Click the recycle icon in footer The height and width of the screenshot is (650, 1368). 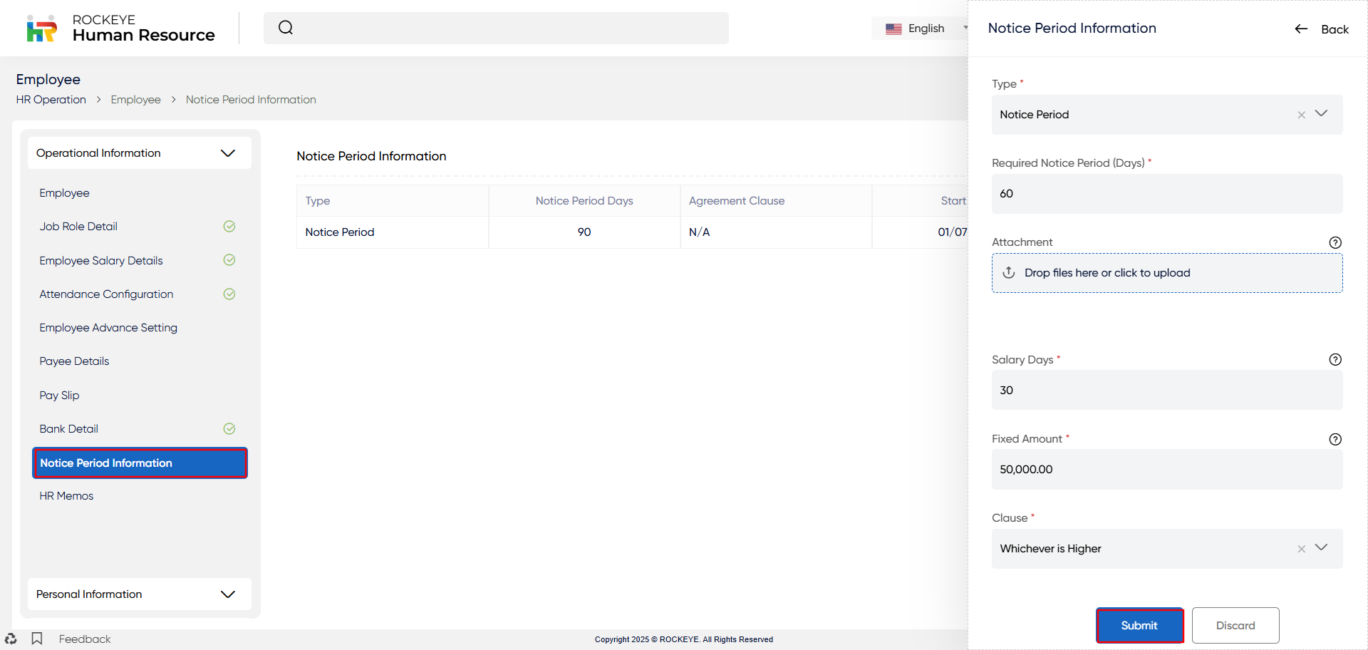11,639
